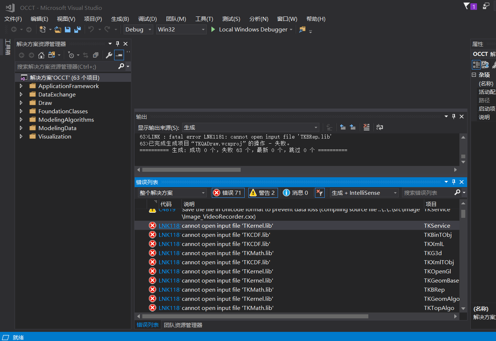Click Home icon in Solution Explorer
The image size is (496, 341).
pos(41,55)
